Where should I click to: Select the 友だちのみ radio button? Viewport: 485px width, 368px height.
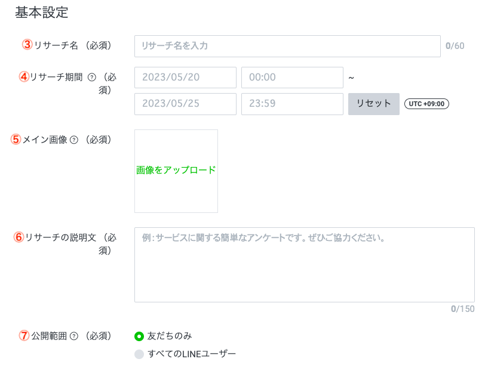point(139,336)
